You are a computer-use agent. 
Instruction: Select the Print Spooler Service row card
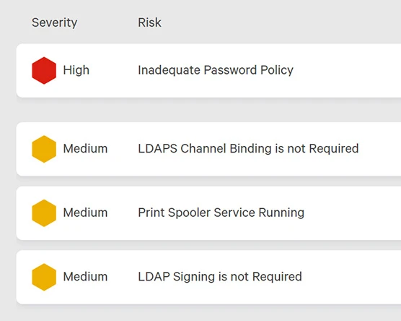point(208,213)
